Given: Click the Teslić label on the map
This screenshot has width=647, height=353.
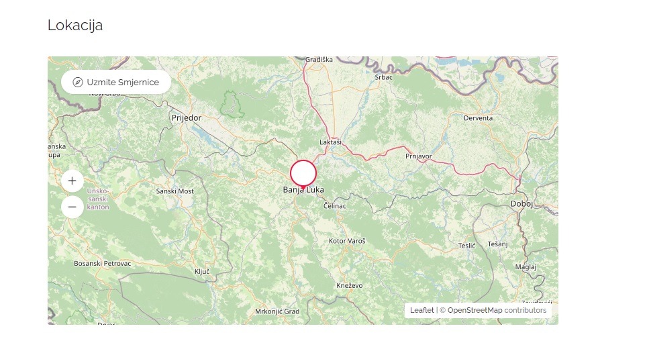Looking at the screenshot, I should [x=466, y=246].
